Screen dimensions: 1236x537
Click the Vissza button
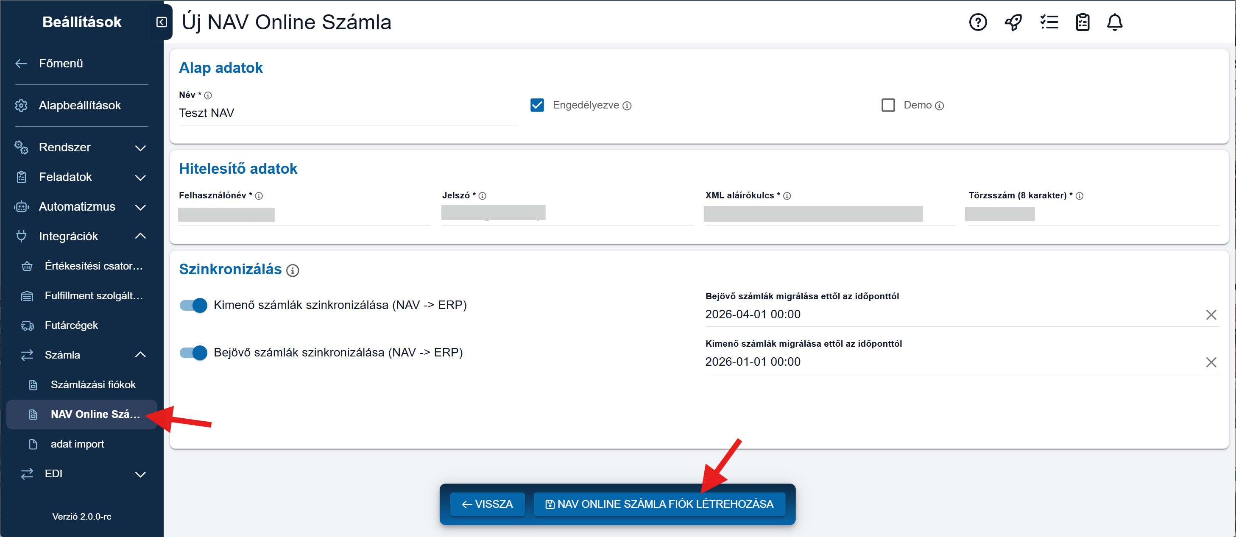click(486, 504)
